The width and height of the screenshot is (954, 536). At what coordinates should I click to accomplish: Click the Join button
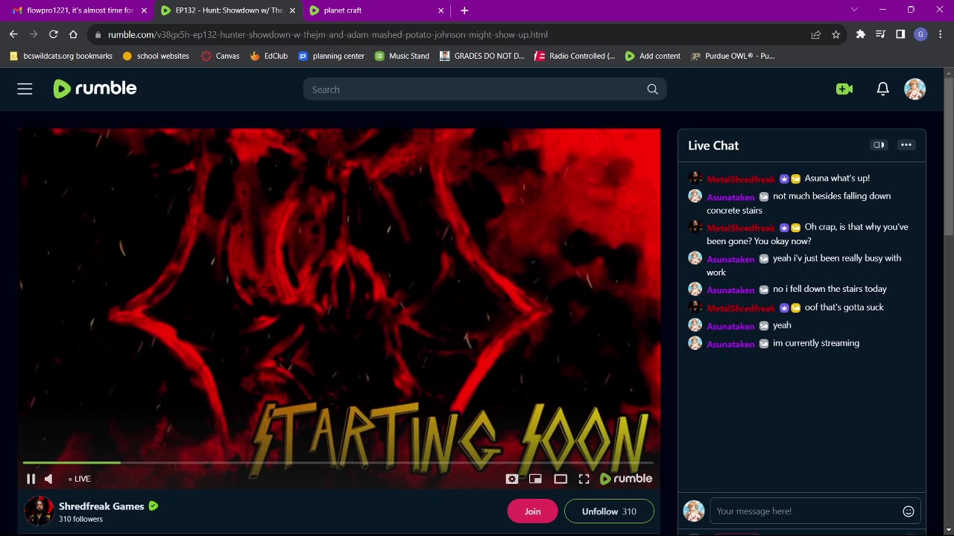pos(532,511)
